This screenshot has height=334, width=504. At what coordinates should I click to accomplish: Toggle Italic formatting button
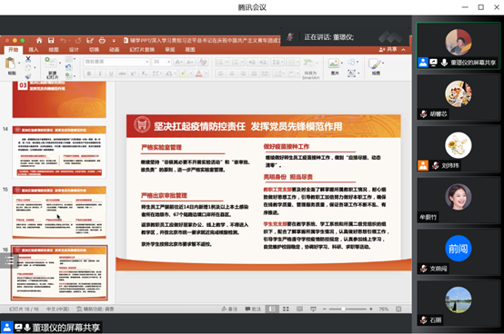[100, 74]
